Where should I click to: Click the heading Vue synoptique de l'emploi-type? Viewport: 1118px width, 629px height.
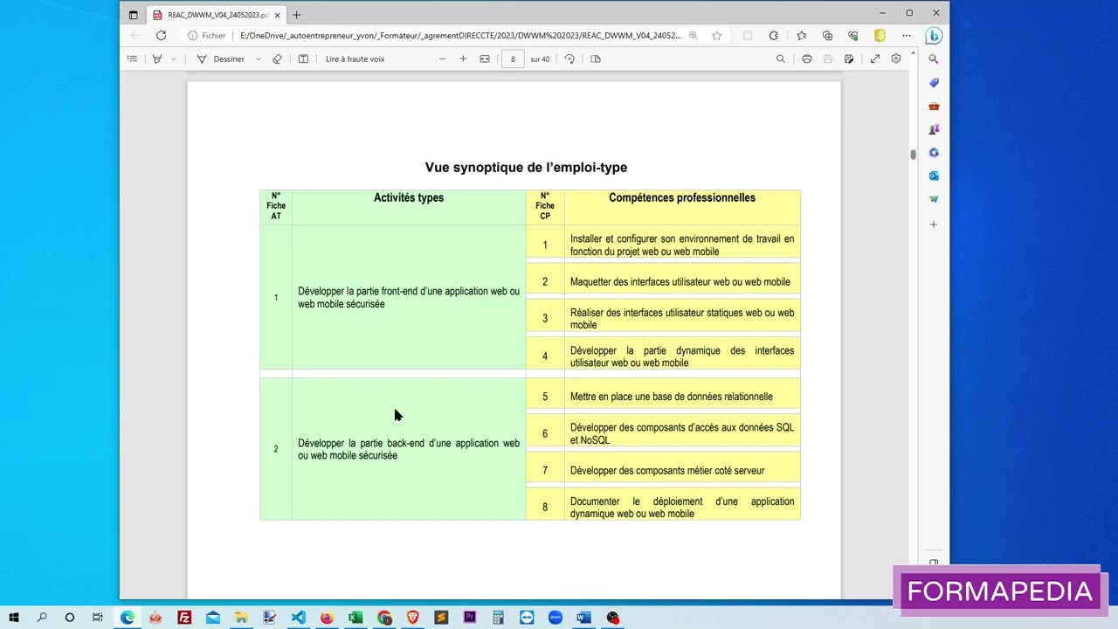coord(526,167)
